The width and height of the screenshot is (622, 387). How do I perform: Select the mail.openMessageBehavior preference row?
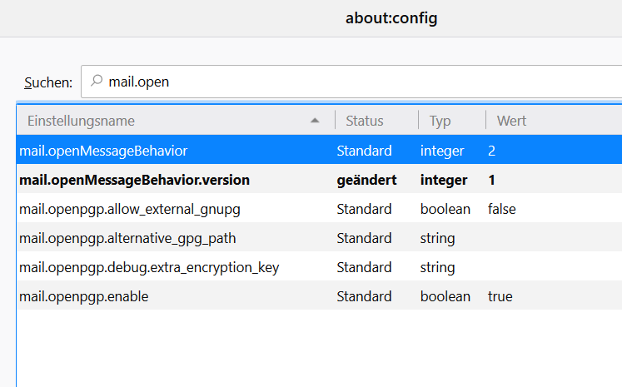coord(103,151)
